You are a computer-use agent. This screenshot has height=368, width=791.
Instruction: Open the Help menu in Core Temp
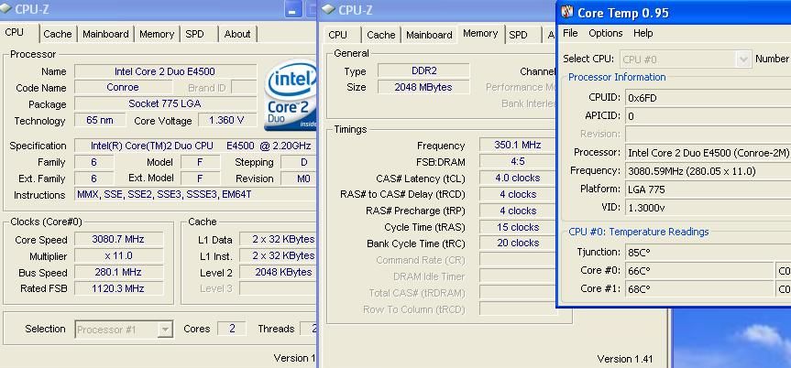coord(643,33)
